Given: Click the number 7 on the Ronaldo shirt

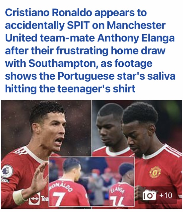Looking at the screenshot, I should coord(59,199).
